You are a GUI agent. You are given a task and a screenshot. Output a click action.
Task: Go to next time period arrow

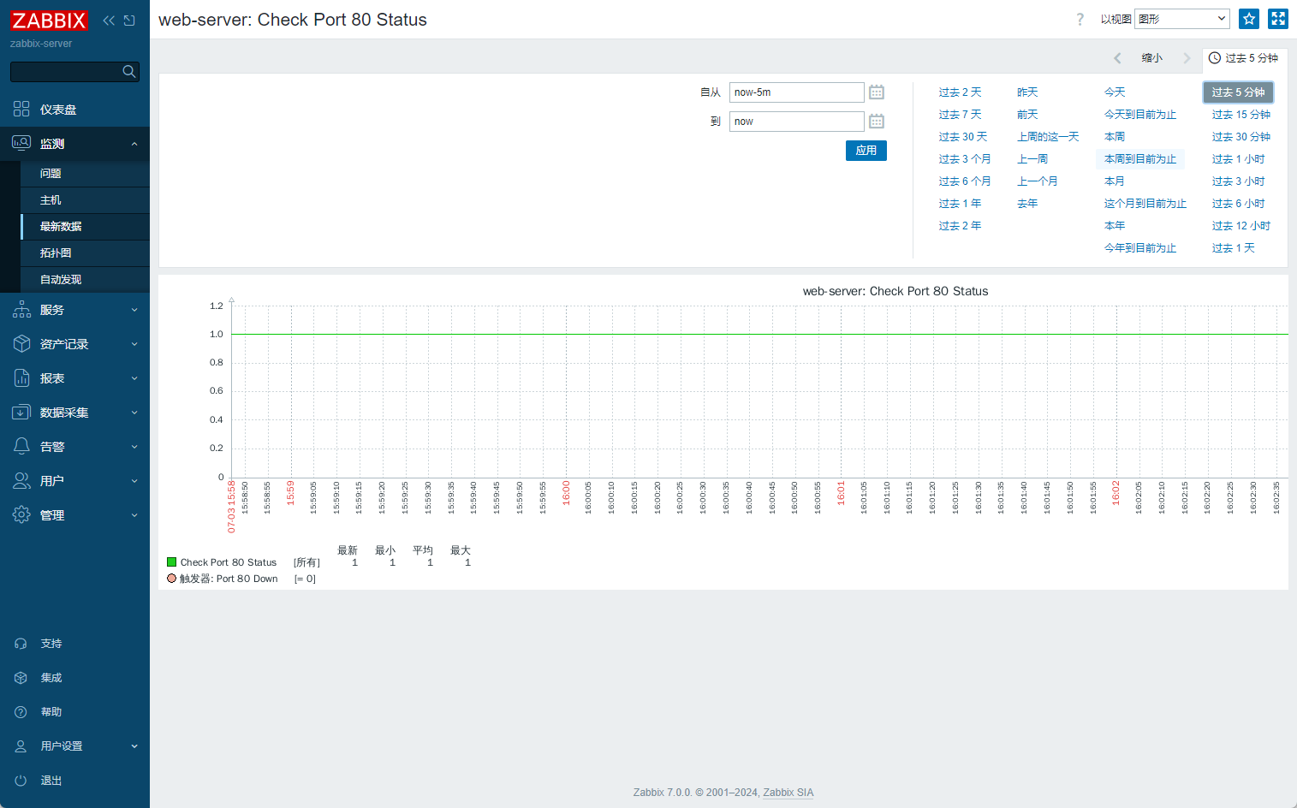click(1187, 58)
